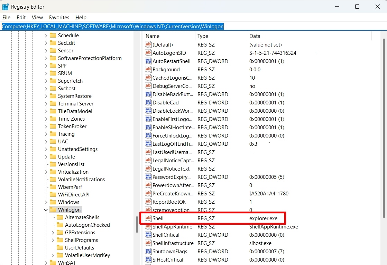Click the Registry Editor app icon in title bar
Screen dimensions: 387x265
click(6, 7)
